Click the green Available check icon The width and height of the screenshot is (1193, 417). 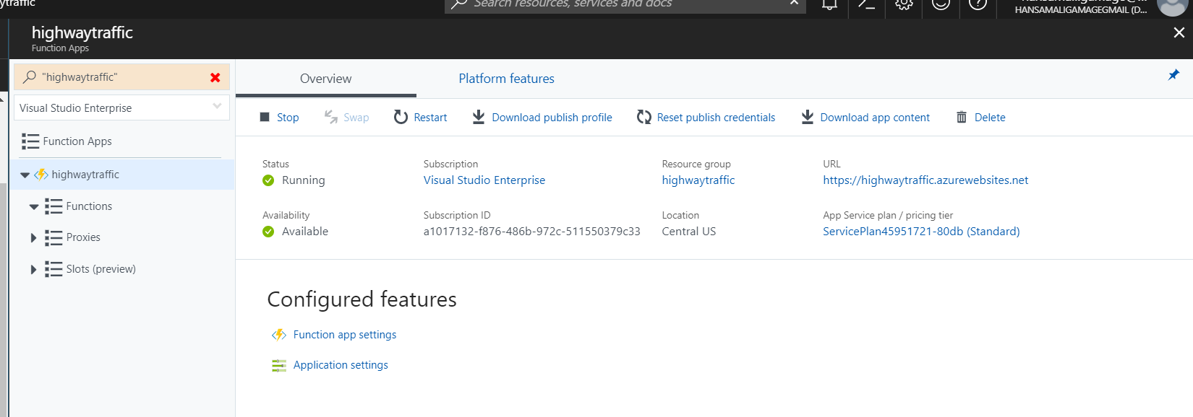pyautogui.click(x=268, y=232)
